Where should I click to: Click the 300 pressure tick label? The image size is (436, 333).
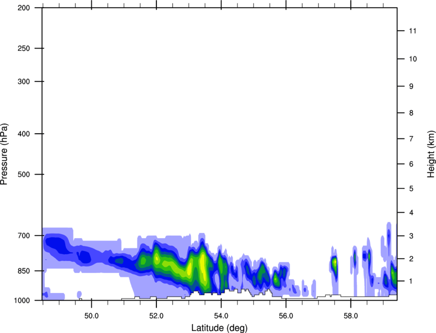24,81
